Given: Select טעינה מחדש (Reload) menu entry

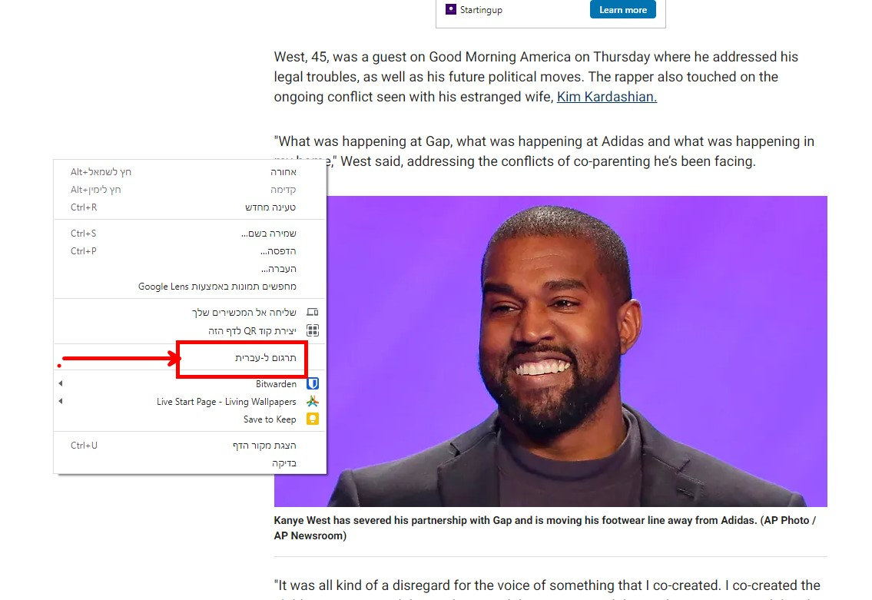Looking at the screenshot, I should coord(190,207).
